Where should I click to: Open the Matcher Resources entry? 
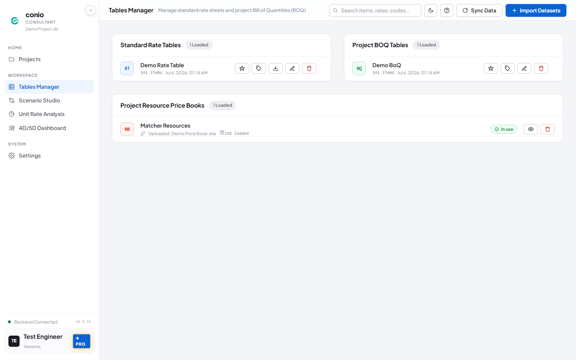pyautogui.click(x=165, y=126)
